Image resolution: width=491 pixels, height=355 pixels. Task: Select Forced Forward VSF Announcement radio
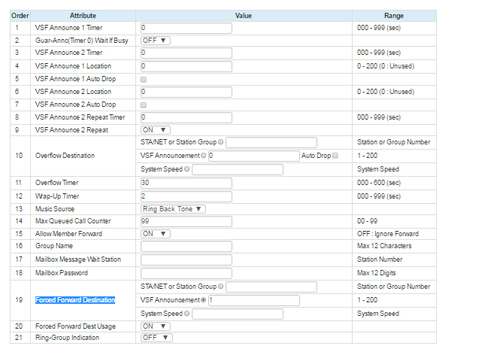click(x=204, y=300)
